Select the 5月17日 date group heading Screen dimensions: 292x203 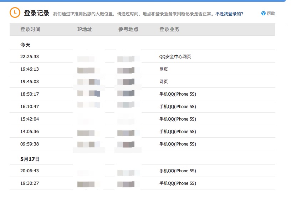point(30,159)
